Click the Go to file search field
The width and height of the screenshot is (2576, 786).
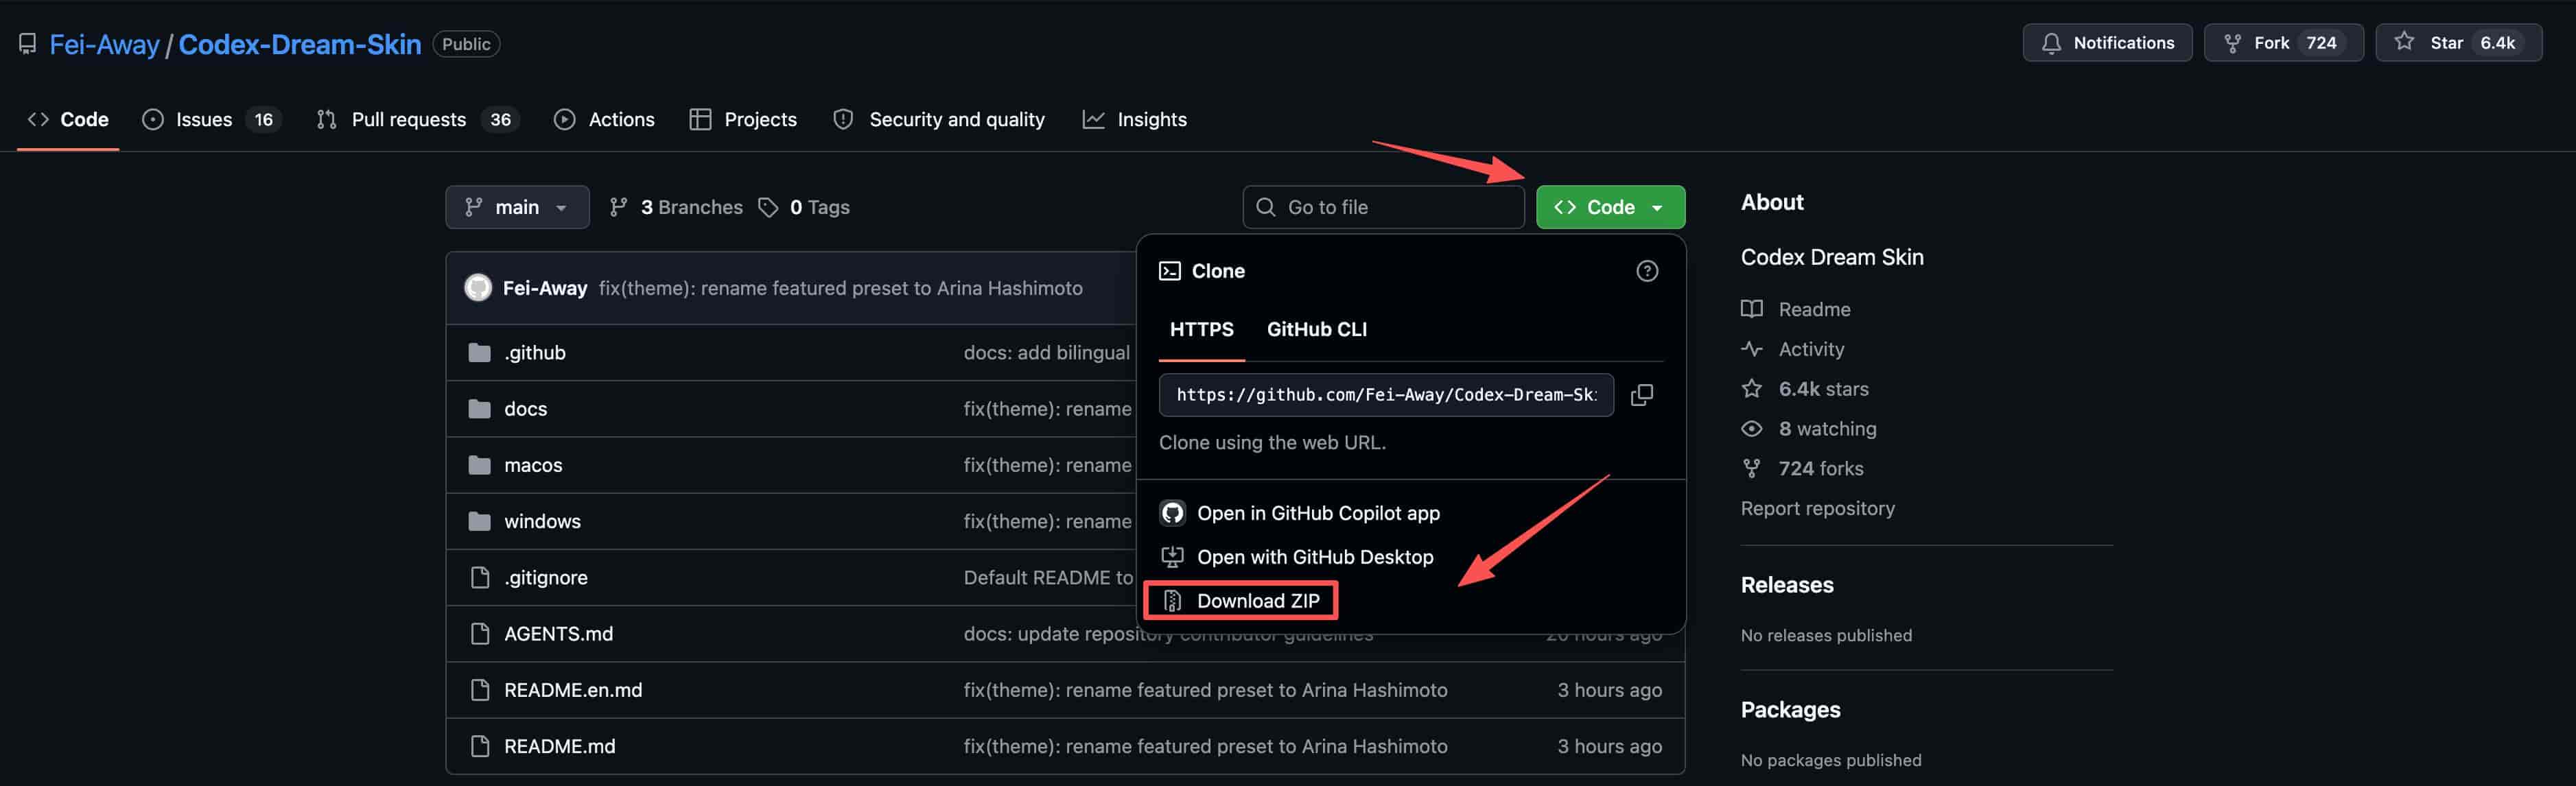click(x=1383, y=207)
